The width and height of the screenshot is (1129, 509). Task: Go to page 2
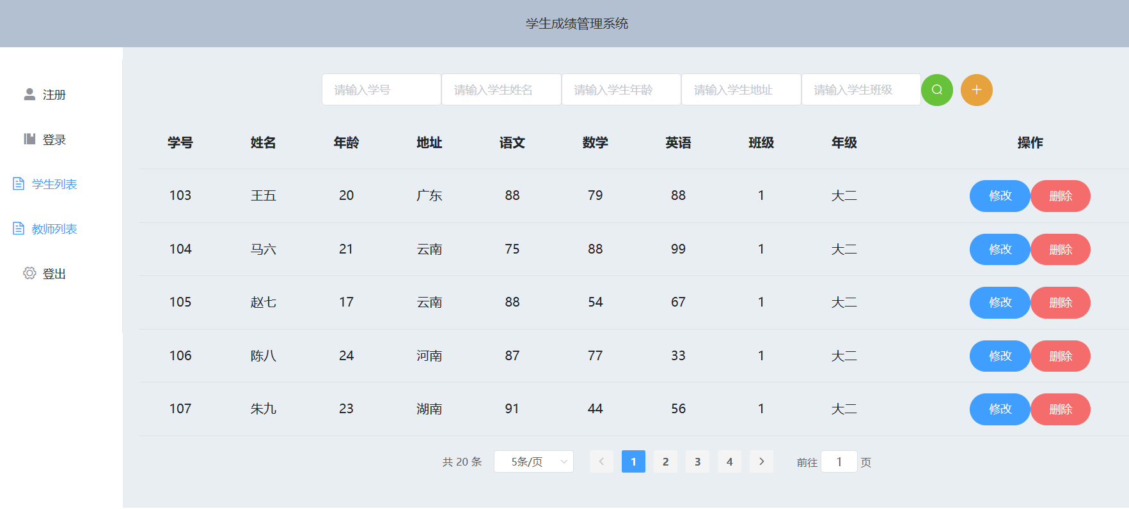[665, 462]
